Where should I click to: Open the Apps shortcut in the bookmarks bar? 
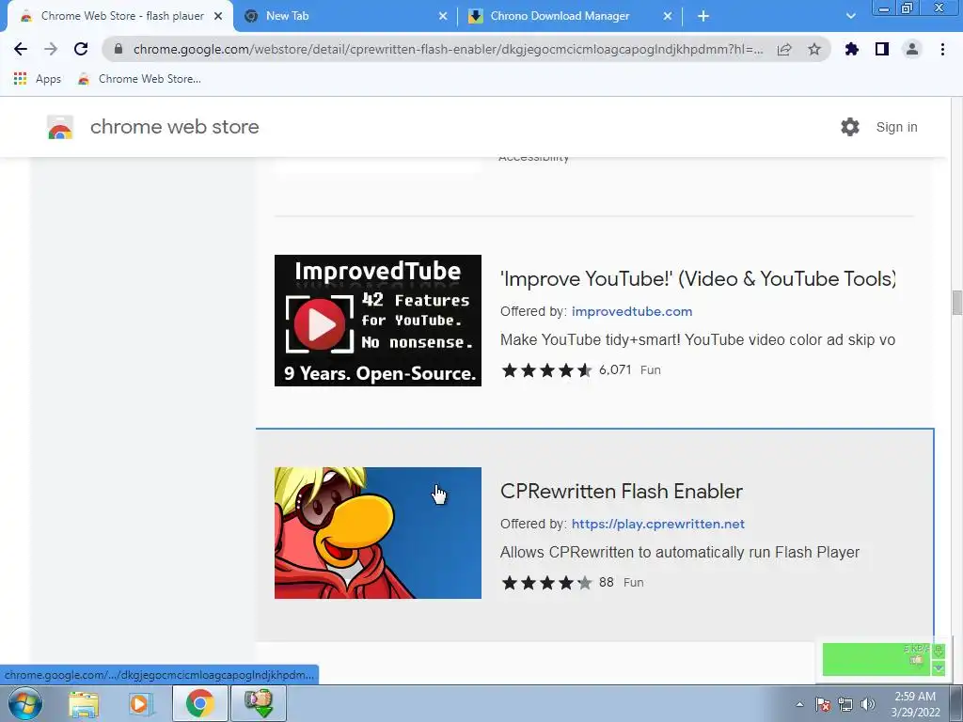coord(38,79)
